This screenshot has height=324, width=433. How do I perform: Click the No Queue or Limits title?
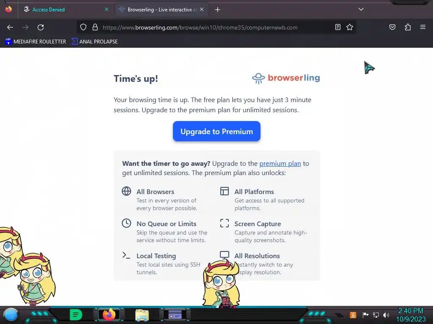(167, 224)
